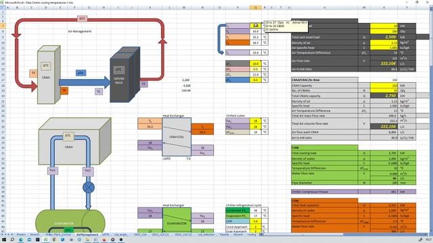Select the T2 label at the server rack outlet
This screenshot has width=433, height=243.
point(143,84)
